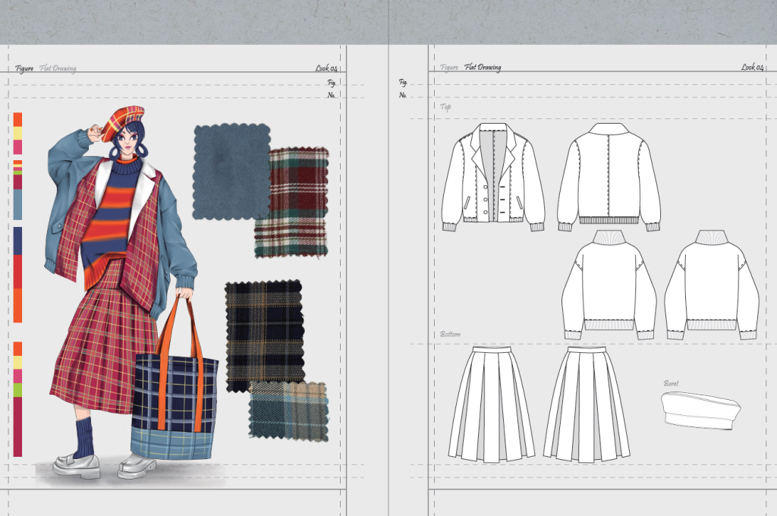Click the Top section label
777x516 pixels.
(446, 107)
